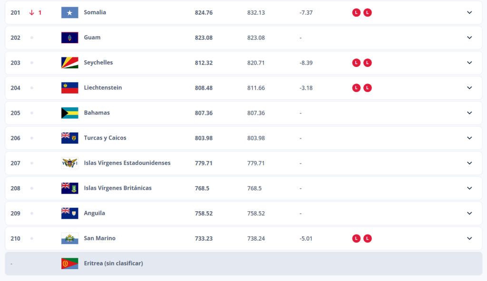Expand the San Marino row chevron
Image resolution: width=487 pixels, height=281 pixels.
click(x=469, y=238)
